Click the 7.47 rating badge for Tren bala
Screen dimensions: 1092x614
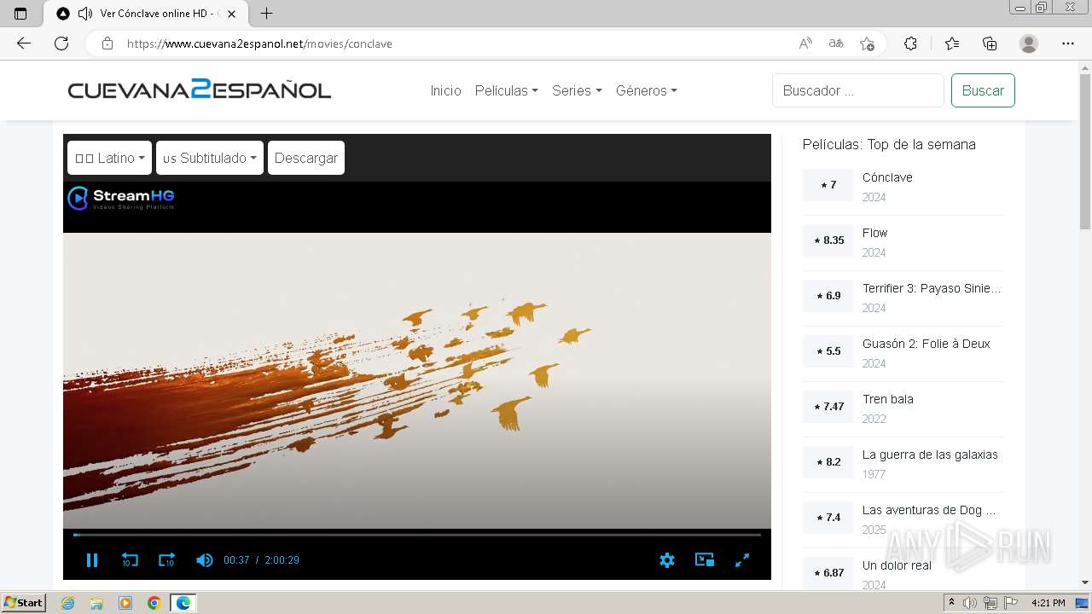tap(828, 407)
